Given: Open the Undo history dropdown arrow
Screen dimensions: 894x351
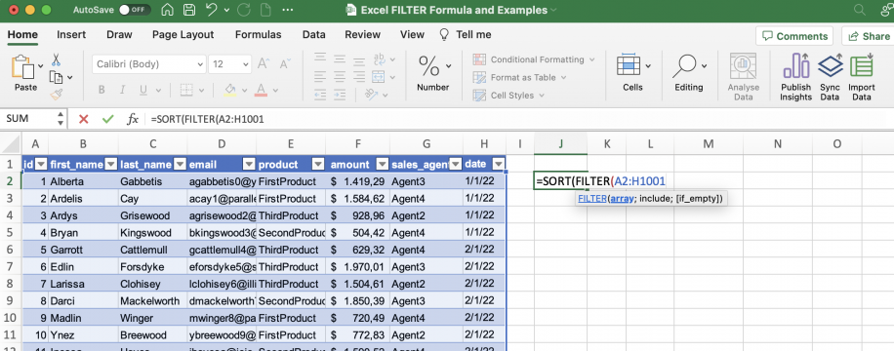Looking at the screenshot, I should click(x=227, y=11).
